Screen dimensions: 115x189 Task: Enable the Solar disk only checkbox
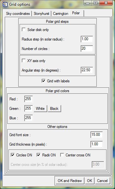tap(24, 29)
